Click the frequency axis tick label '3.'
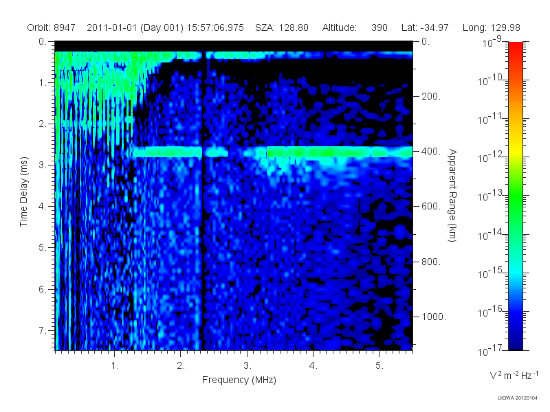Screen dimensions: 550x412 pos(247,365)
